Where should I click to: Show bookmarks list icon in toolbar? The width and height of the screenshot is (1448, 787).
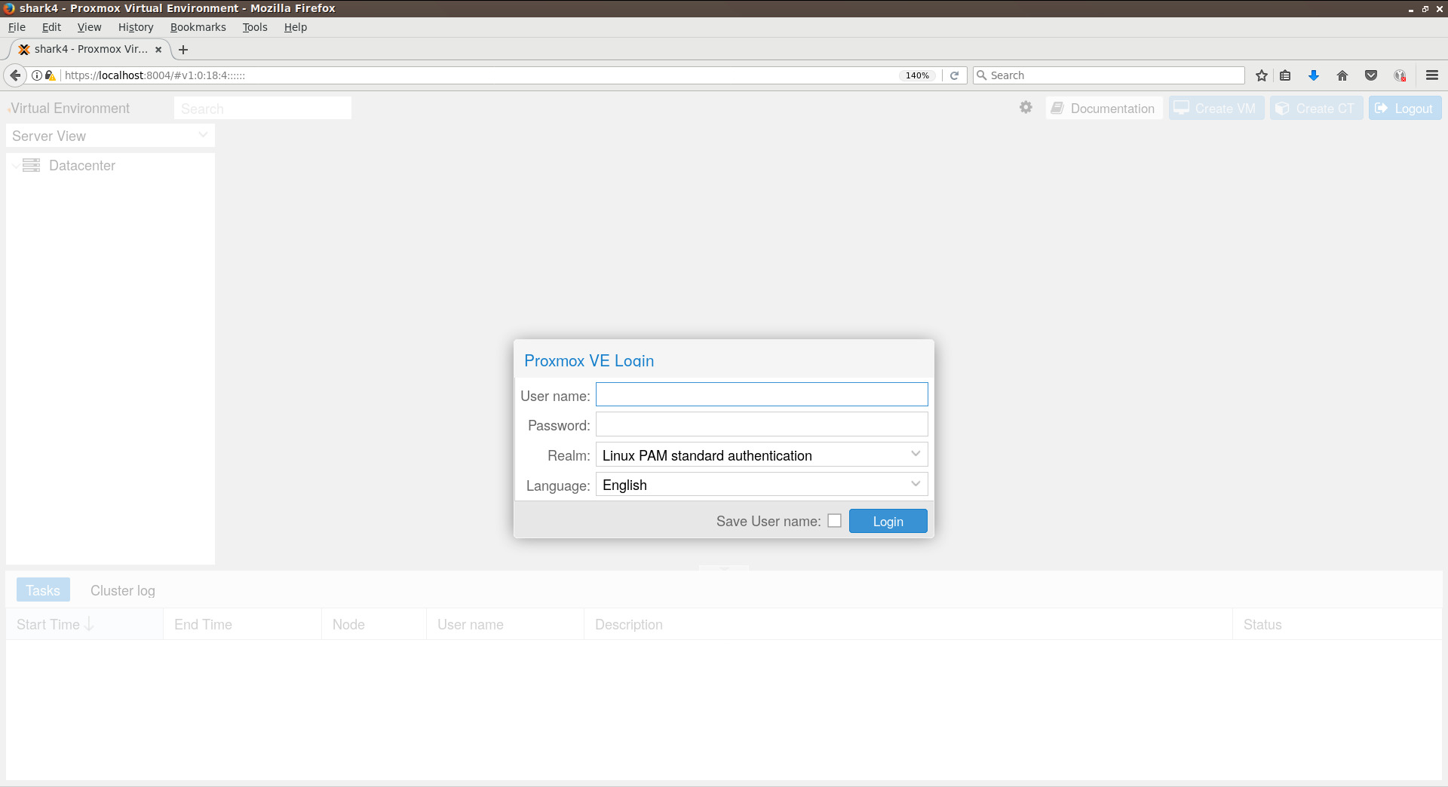[1286, 75]
